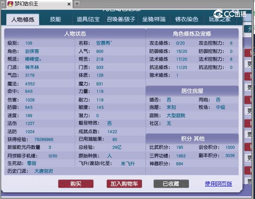Click the 获得经验 value 78289966
The height and width of the screenshot is (199, 255).
point(44,139)
